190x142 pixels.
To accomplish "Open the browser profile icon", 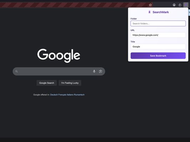I will coord(174,5).
